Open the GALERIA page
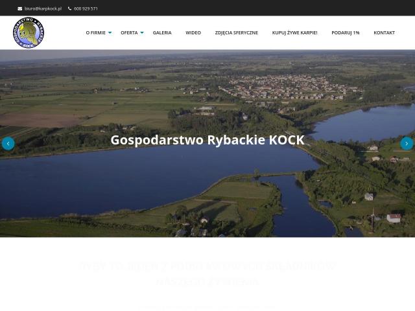The width and height of the screenshot is (415, 311). coord(162,33)
